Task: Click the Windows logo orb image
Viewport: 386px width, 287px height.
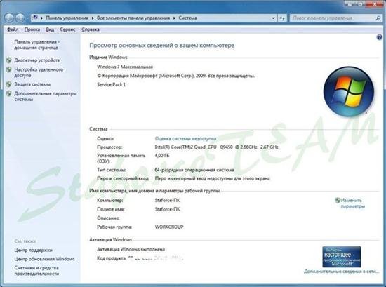Action: click(349, 91)
